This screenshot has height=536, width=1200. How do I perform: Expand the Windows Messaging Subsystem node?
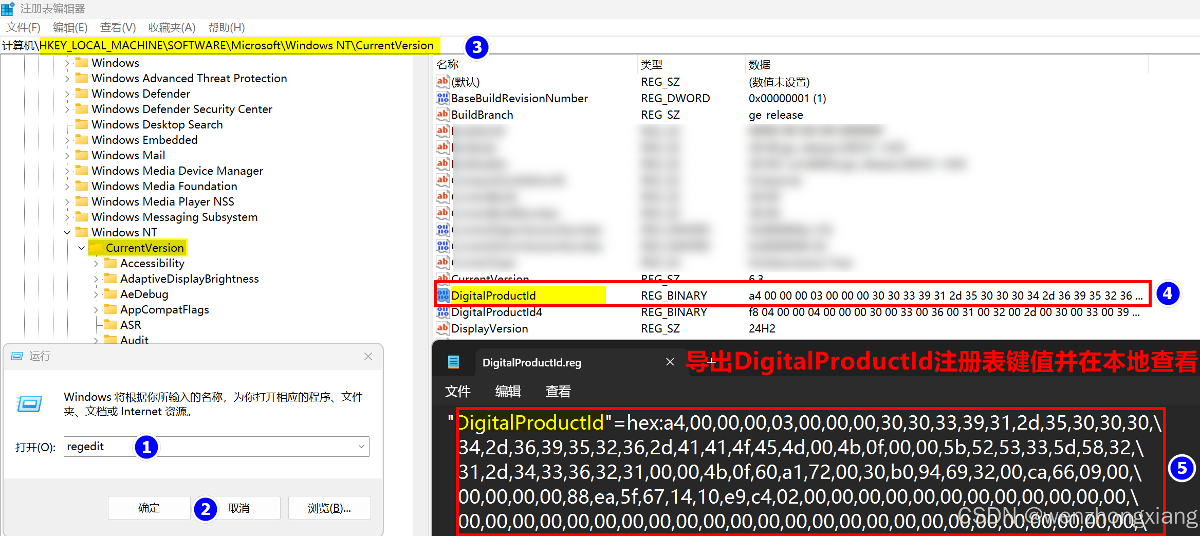pyautogui.click(x=67, y=217)
